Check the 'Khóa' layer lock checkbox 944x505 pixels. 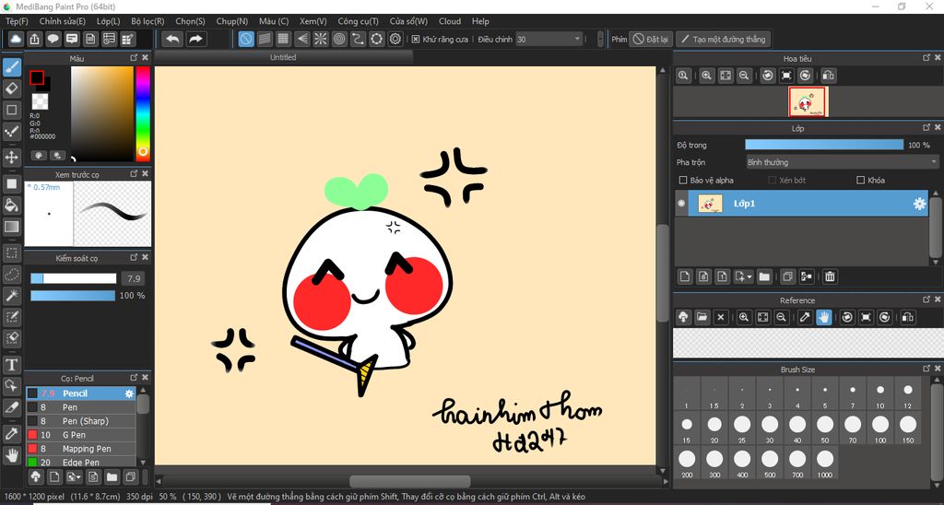pos(860,181)
